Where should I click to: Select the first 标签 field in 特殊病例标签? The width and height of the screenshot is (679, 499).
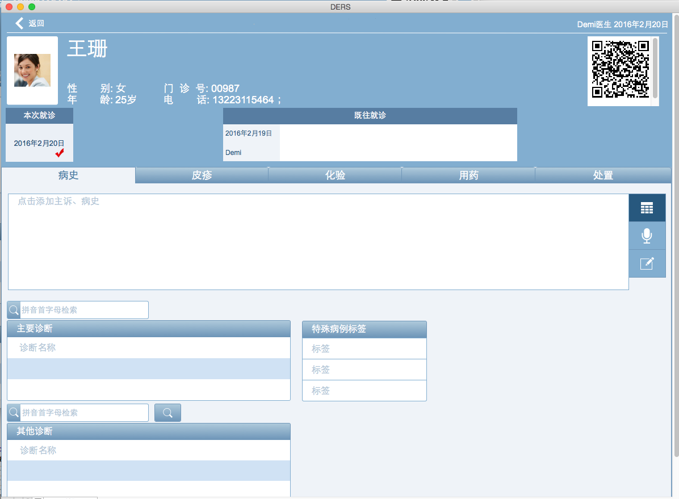(364, 349)
